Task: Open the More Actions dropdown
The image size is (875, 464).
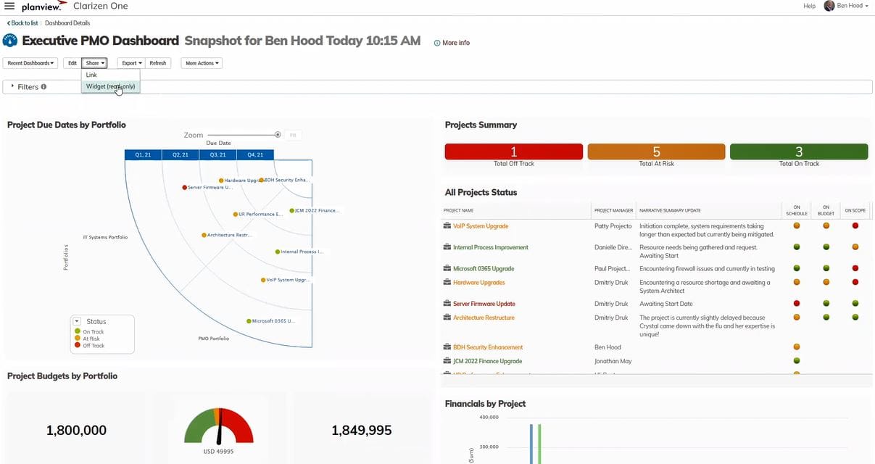Action: pos(201,63)
